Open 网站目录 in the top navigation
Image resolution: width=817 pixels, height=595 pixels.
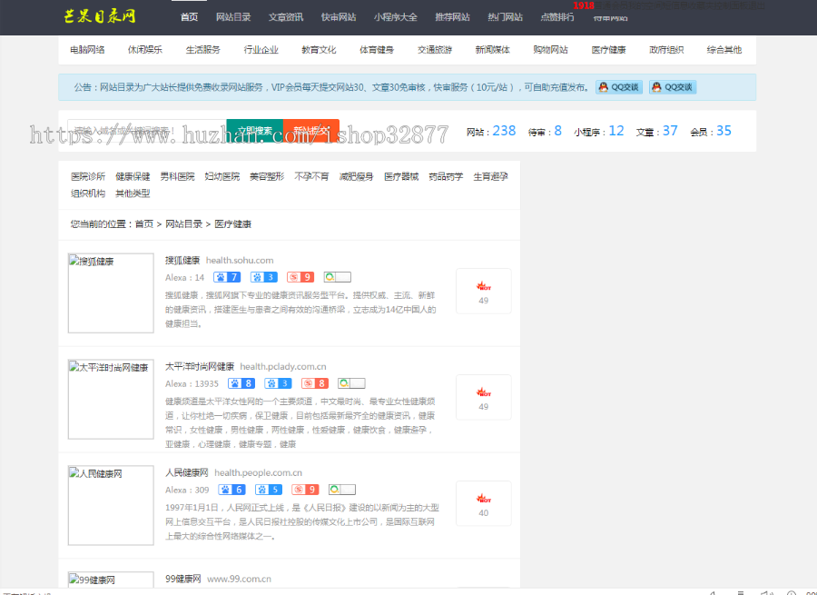[233, 17]
